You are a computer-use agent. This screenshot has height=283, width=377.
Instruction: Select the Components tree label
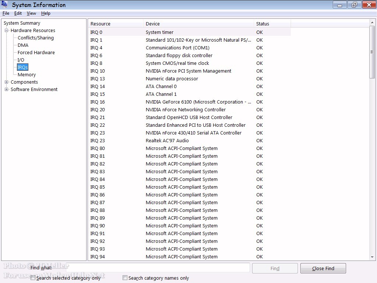tap(24, 82)
